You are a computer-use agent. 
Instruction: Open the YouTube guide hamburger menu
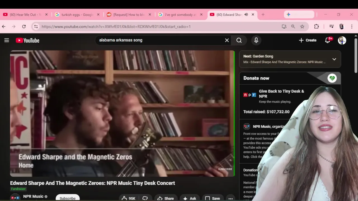coord(7,40)
